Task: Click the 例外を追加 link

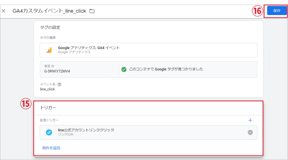Action: 51,148
